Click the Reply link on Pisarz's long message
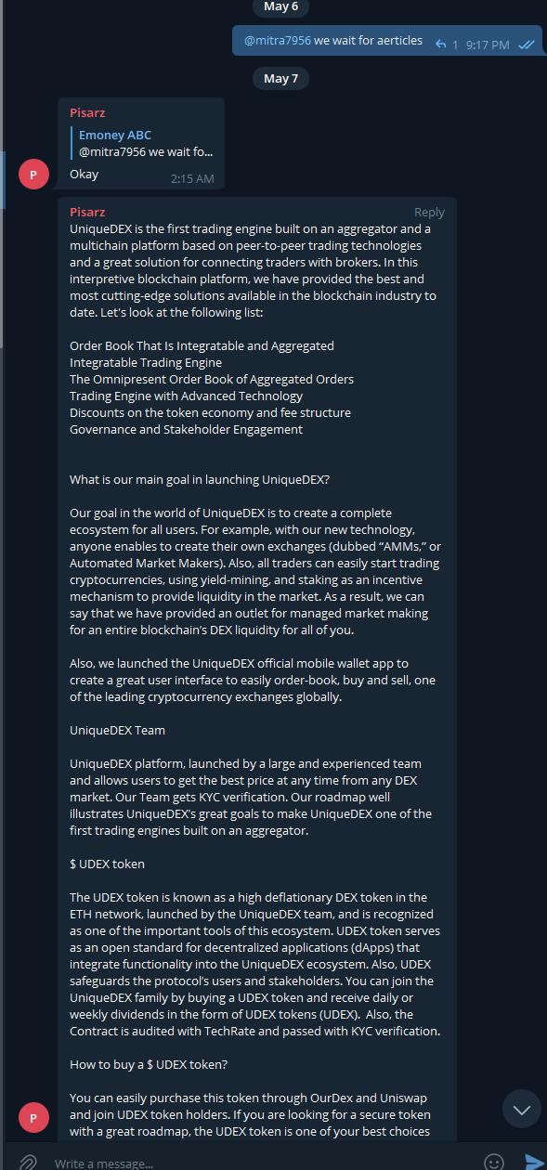 click(x=429, y=213)
